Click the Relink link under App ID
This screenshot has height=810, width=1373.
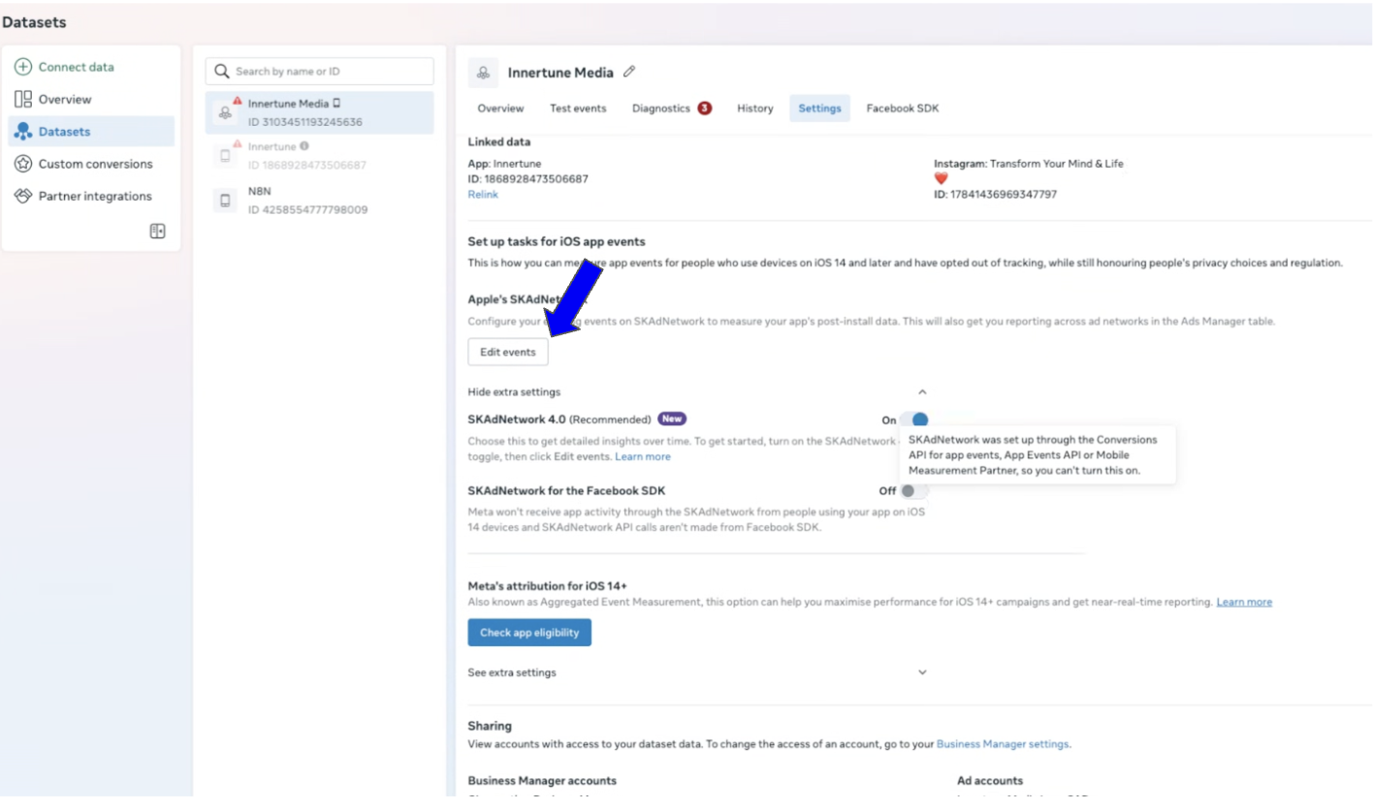click(x=482, y=194)
